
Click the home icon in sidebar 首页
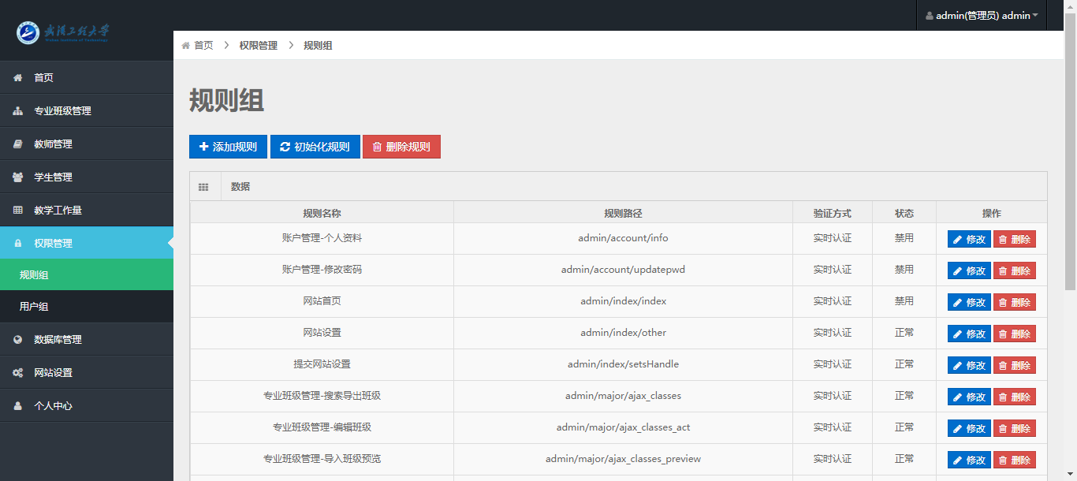coord(17,78)
